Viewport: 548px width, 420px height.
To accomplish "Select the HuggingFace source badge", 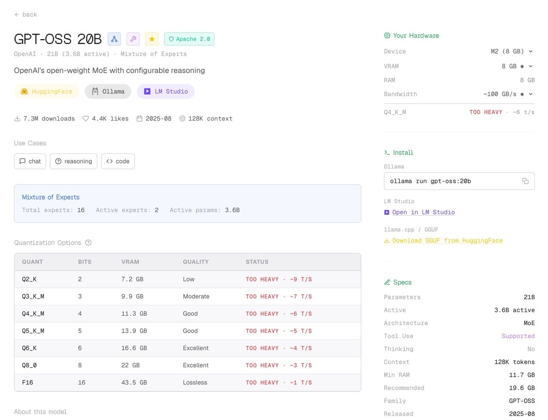I will (x=46, y=91).
